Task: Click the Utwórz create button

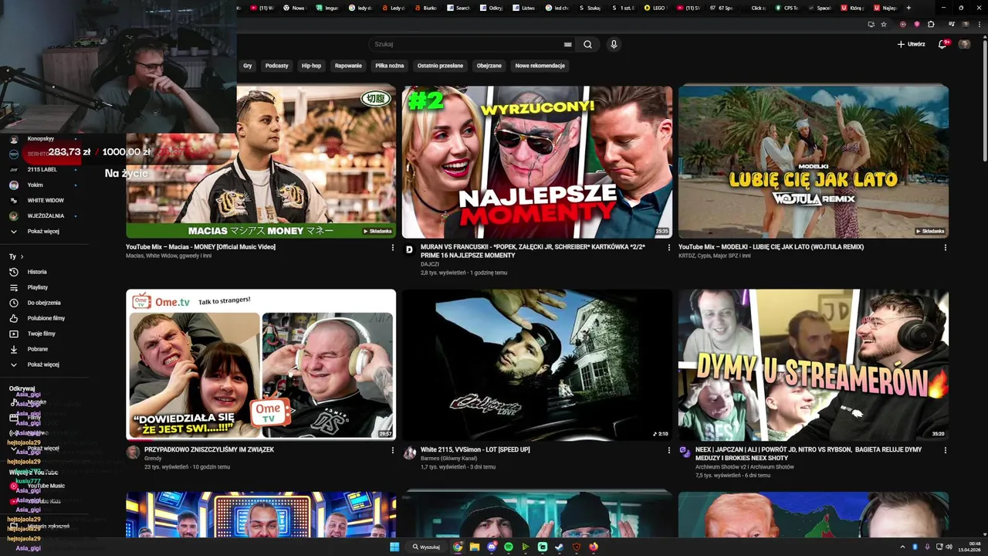Action: tap(911, 44)
